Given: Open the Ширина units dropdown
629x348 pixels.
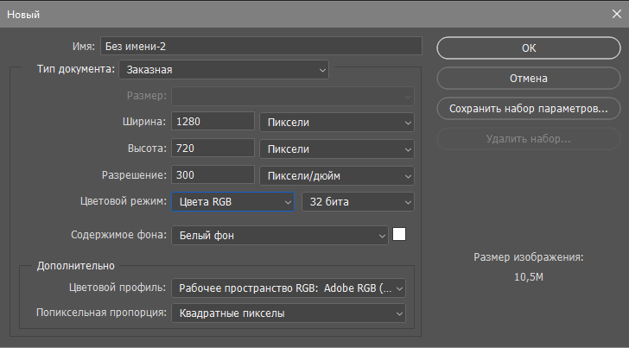Looking at the screenshot, I should coord(337,123).
